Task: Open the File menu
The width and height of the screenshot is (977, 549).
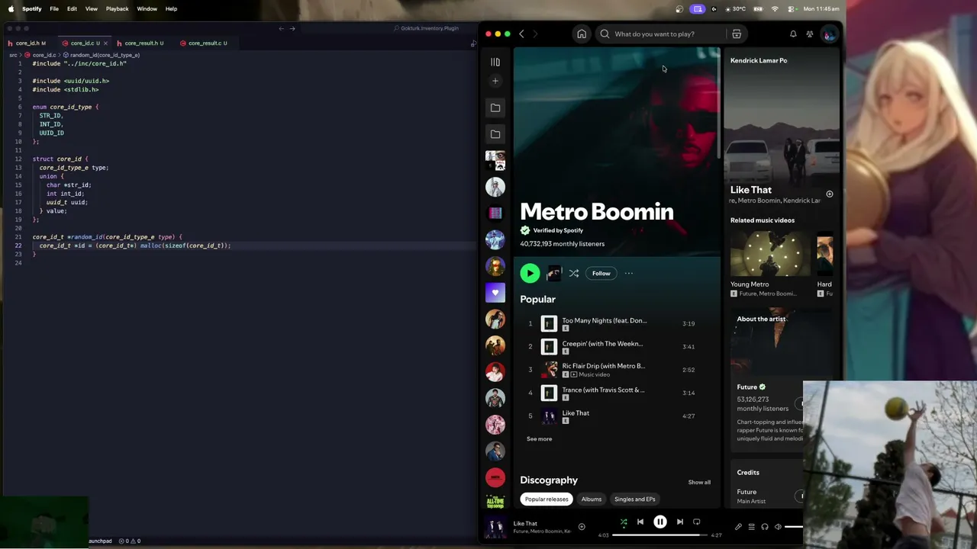Action: click(54, 9)
